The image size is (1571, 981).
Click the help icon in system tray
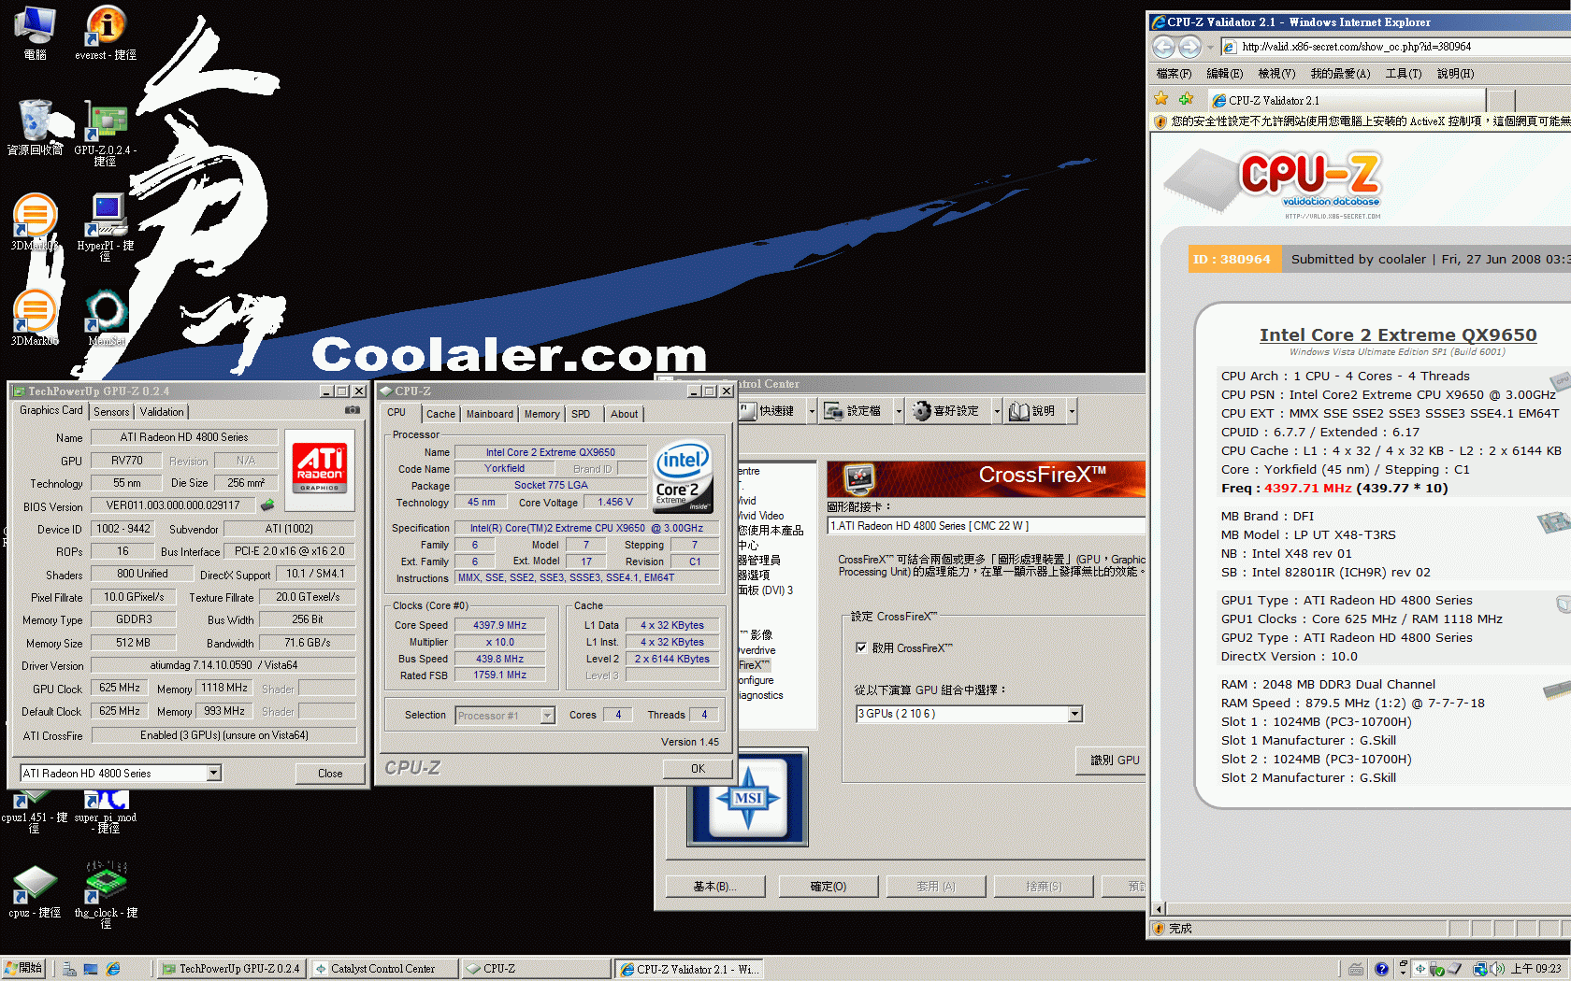coord(1381,969)
